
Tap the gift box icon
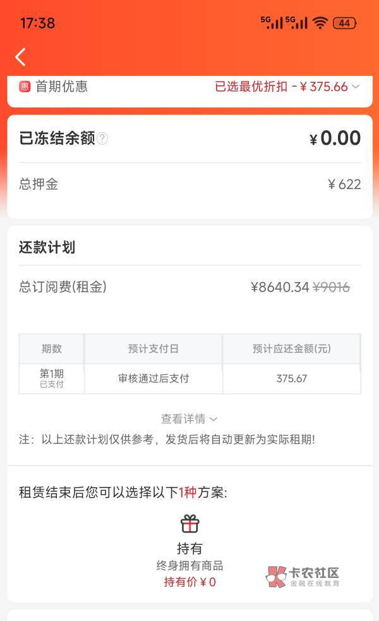pos(189,524)
